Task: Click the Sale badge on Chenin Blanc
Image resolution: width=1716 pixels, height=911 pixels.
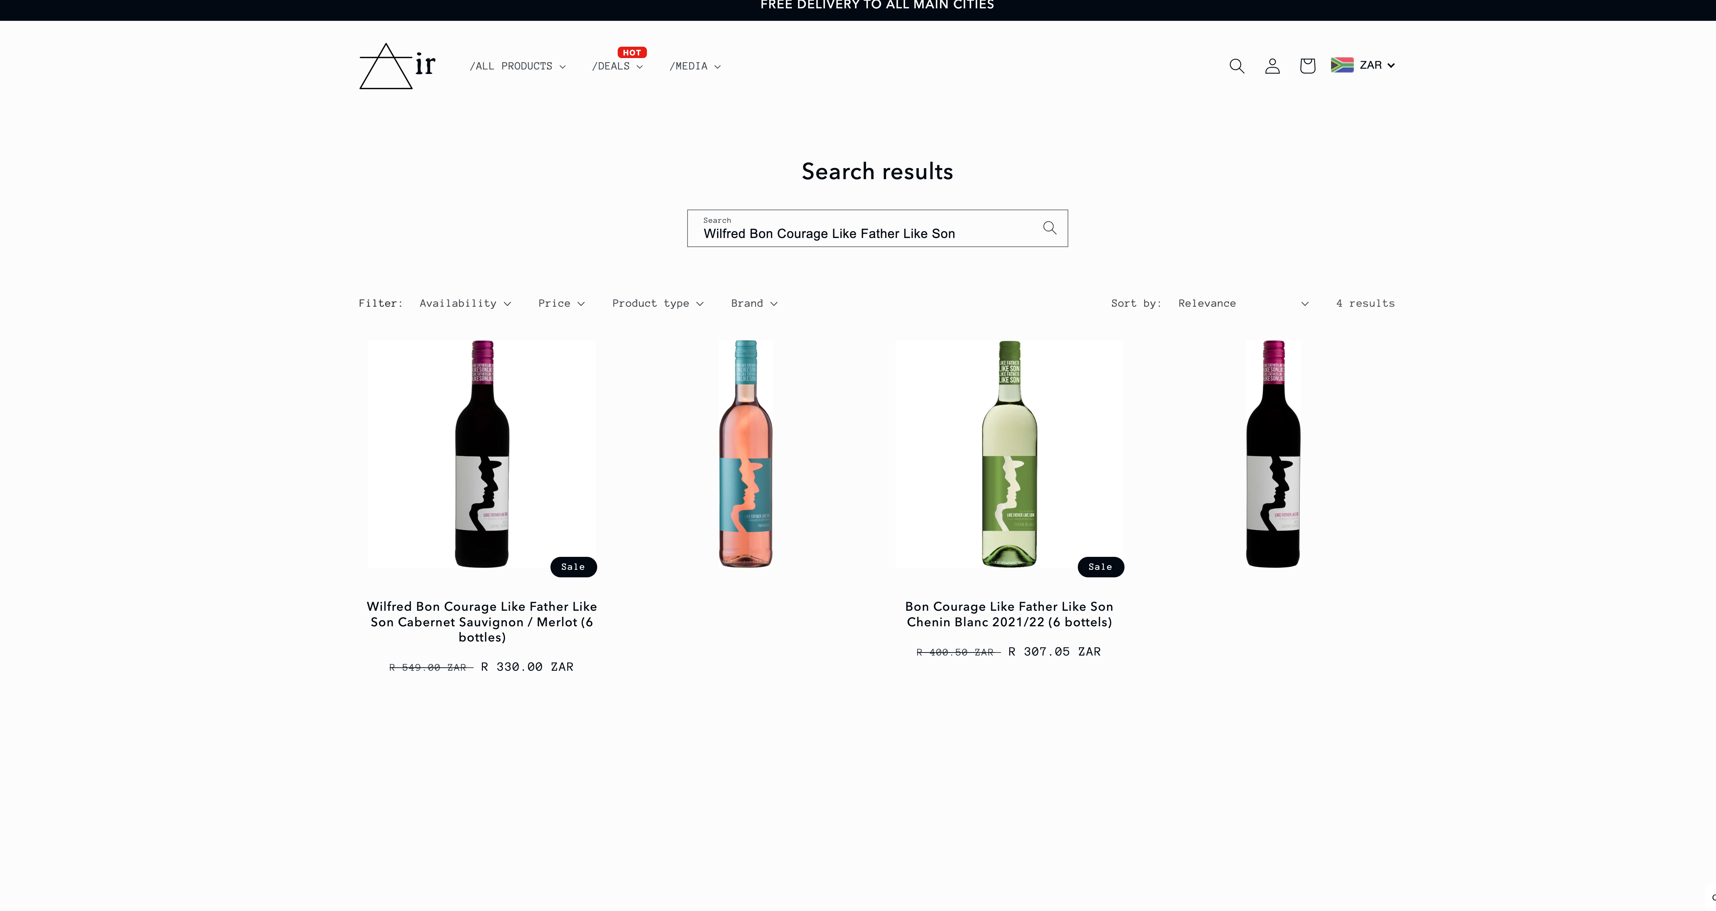Action: (1101, 567)
